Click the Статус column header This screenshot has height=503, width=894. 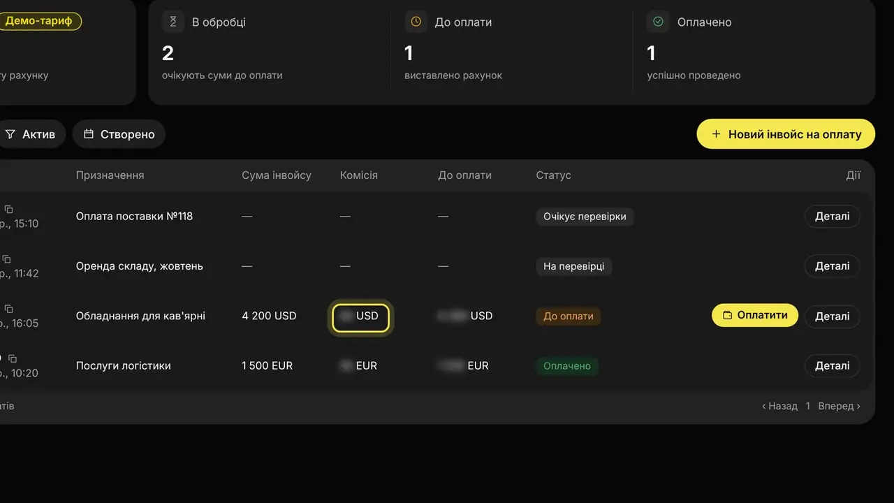tap(554, 175)
